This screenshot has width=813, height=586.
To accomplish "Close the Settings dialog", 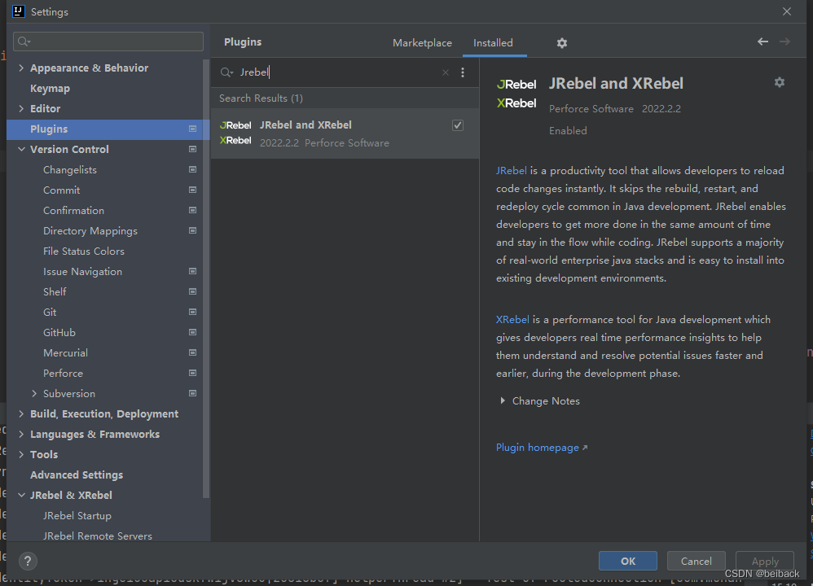I will click(x=787, y=11).
